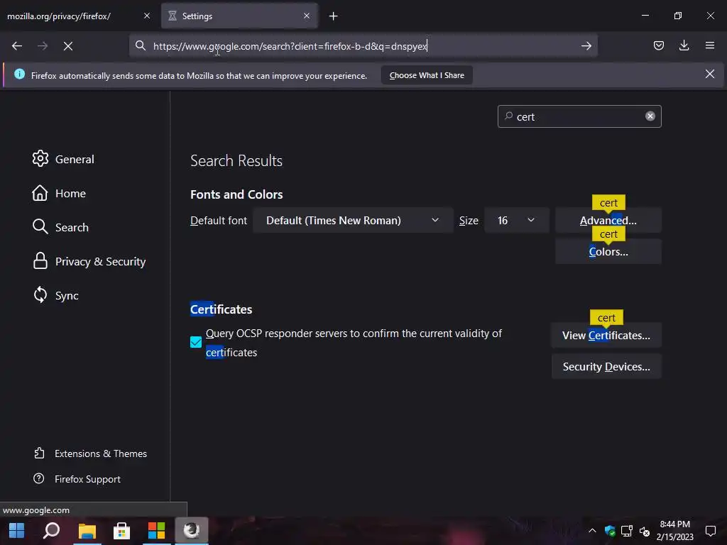The width and height of the screenshot is (727, 545).
Task: Open the Search settings category
Action: (60, 227)
